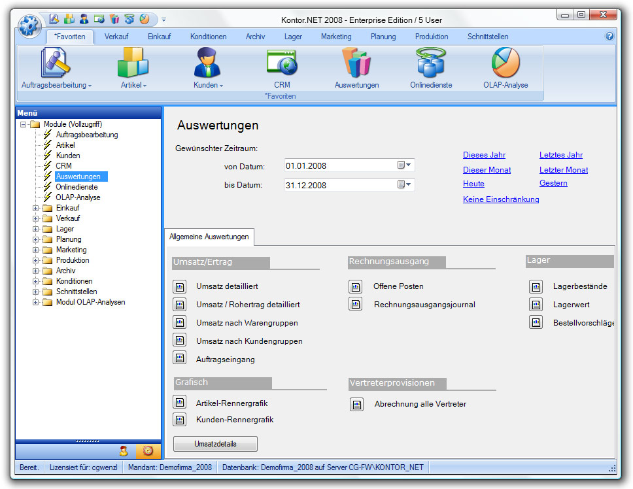Collapse the Module (Vollzugriff) tree node
The image size is (633, 489).
24,124
